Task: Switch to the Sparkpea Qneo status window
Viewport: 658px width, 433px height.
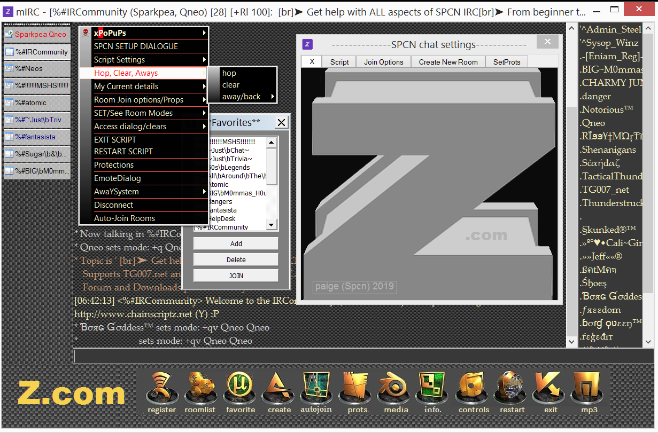Action: pyautogui.click(x=37, y=35)
